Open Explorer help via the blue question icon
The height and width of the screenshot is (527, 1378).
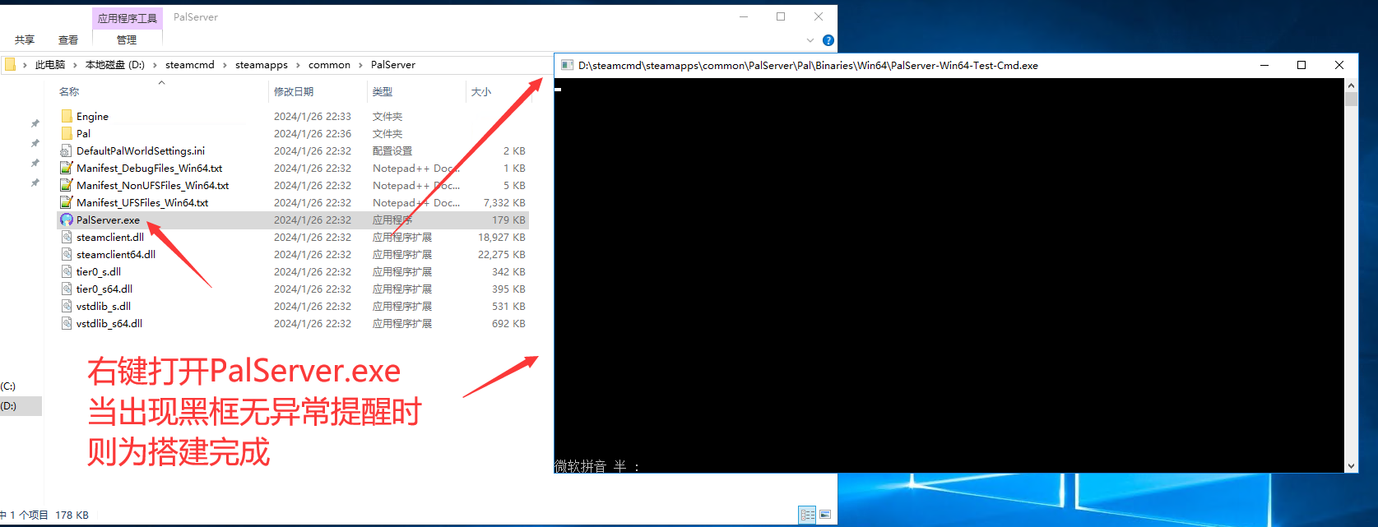tap(828, 40)
